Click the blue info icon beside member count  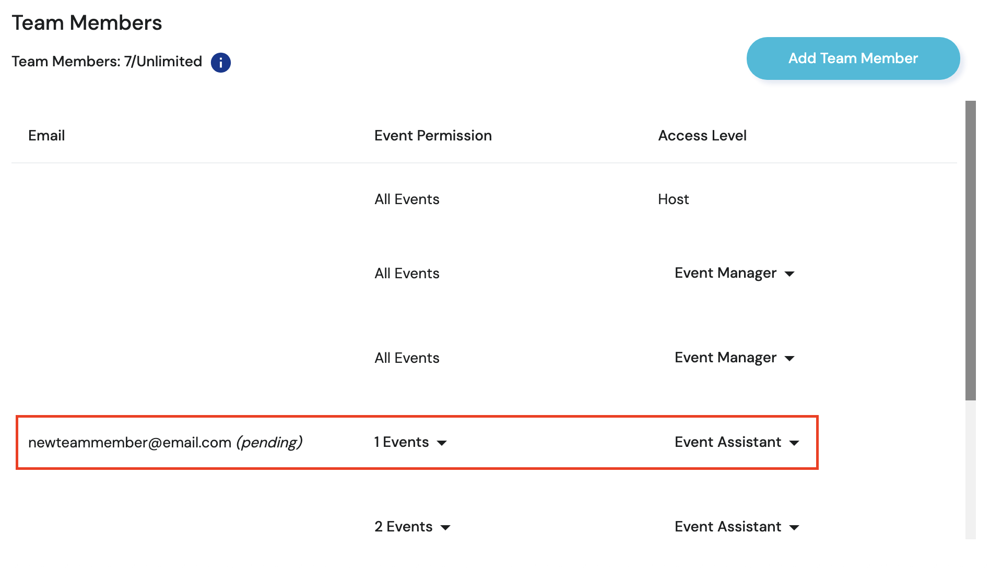(x=221, y=63)
